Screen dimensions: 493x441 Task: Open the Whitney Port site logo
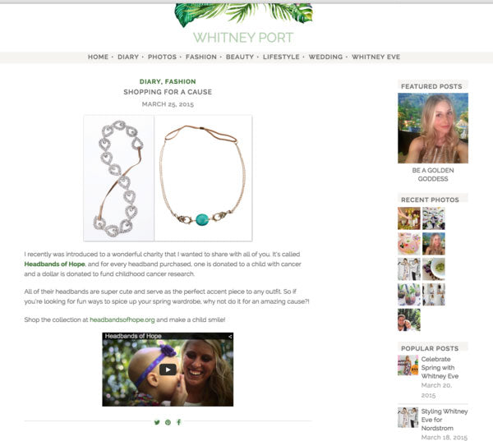coord(243,38)
